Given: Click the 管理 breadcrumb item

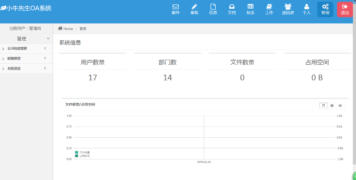Looking at the screenshot, I should click(83, 29).
